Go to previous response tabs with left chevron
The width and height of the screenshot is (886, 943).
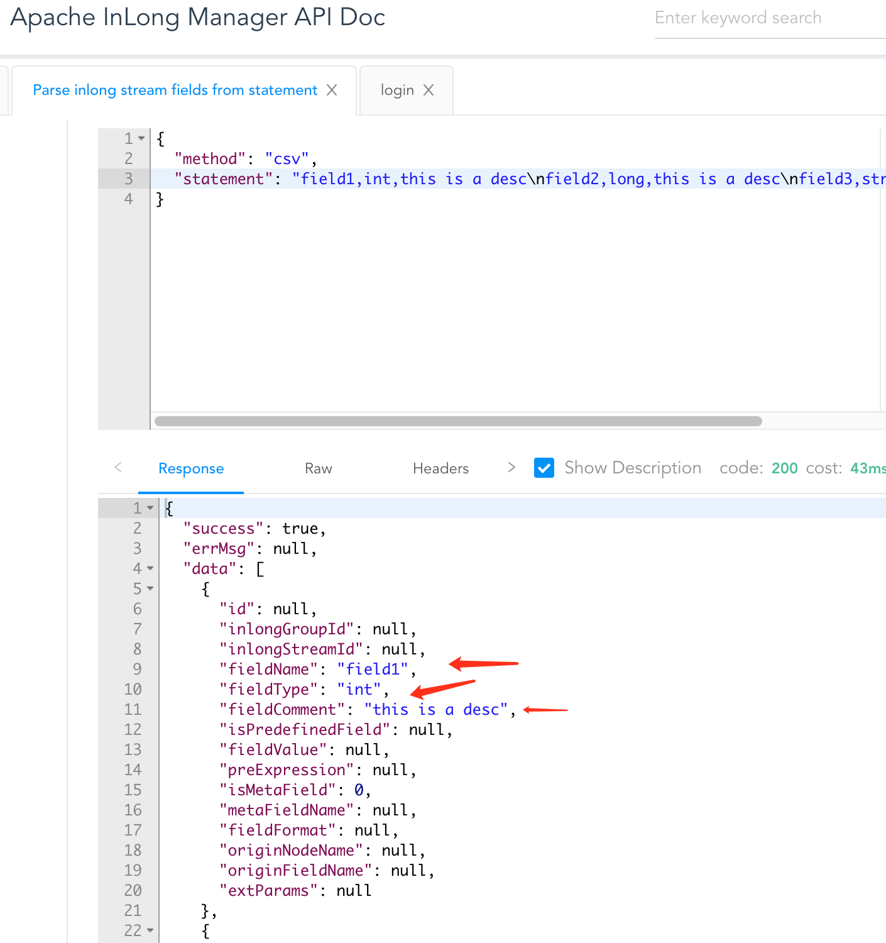[x=118, y=467]
